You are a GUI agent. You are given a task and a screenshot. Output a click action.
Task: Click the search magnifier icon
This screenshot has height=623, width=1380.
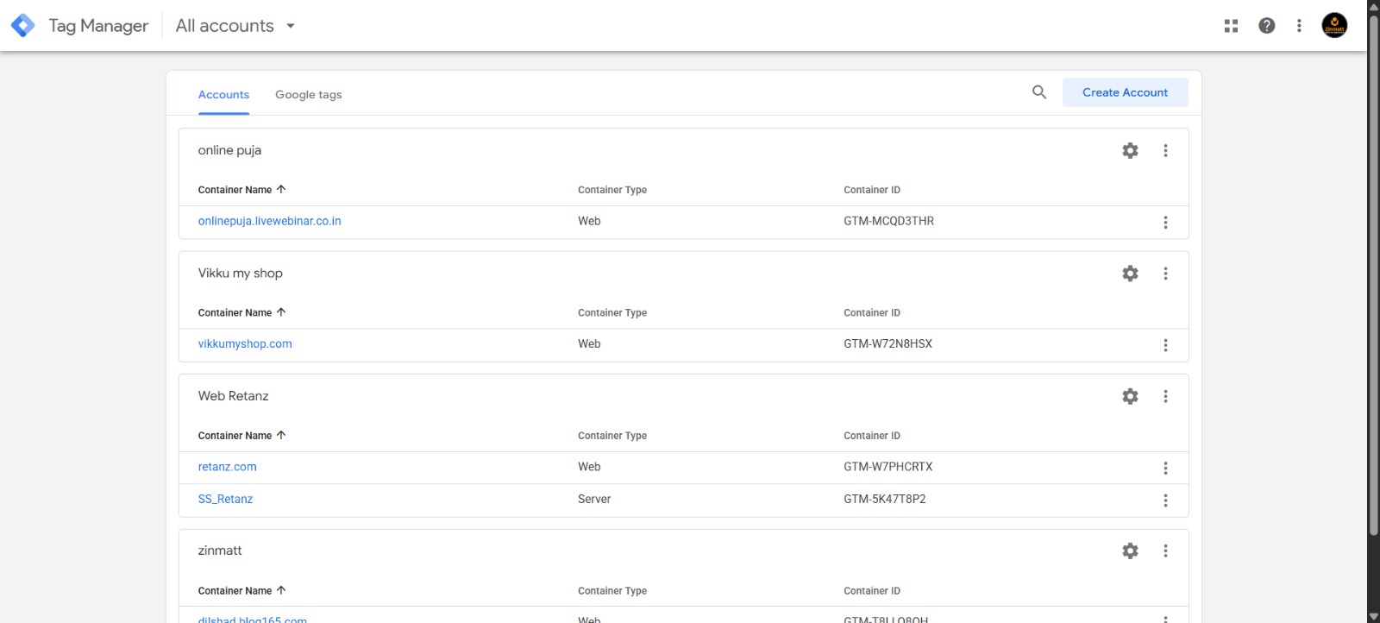click(1039, 92)
